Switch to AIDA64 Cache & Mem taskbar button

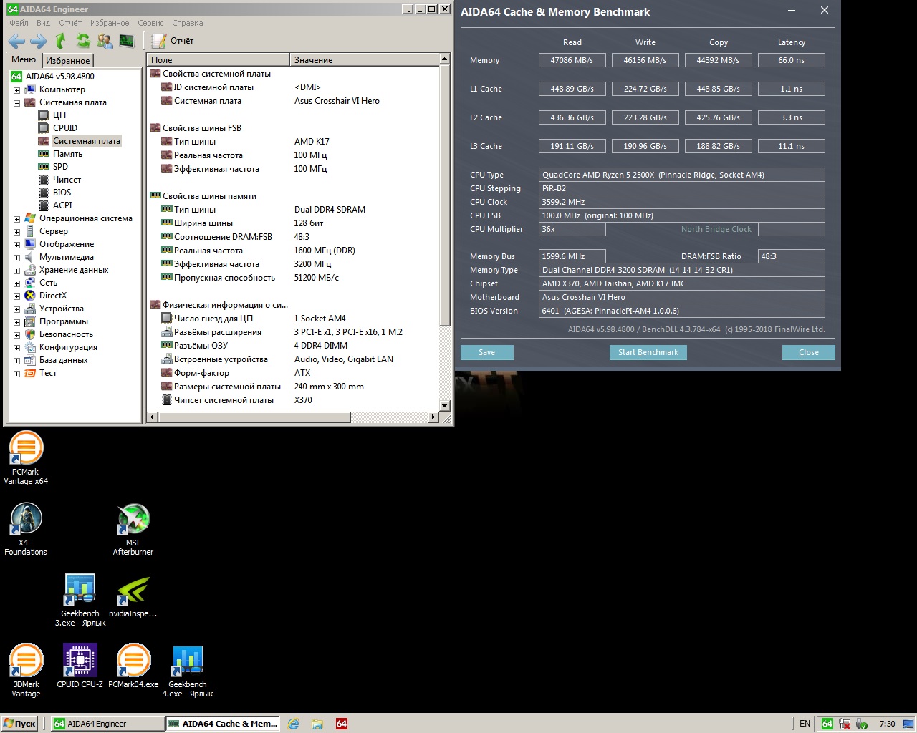223,724
